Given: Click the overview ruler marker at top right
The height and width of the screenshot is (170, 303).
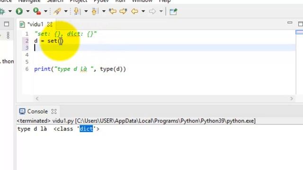Looking at the screenshot, I should coord(299,32).
